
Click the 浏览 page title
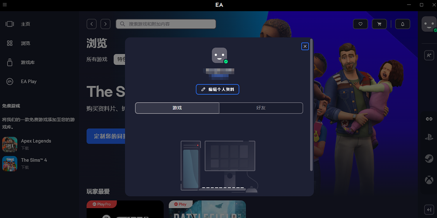click(x=97, y=43)
